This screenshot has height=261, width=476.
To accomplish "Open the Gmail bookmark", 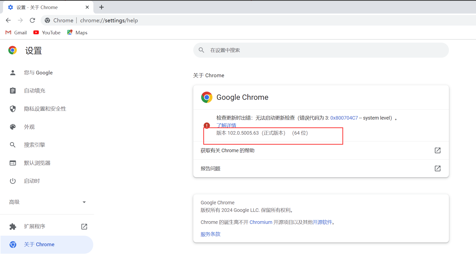I will (x=16, y=33).
